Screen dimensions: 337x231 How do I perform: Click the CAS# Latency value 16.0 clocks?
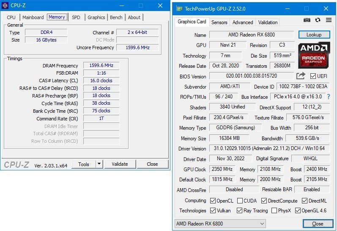(101, 81)
